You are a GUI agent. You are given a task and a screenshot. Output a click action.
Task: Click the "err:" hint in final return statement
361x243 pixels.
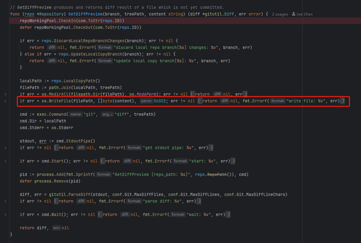tap(56, 228)
